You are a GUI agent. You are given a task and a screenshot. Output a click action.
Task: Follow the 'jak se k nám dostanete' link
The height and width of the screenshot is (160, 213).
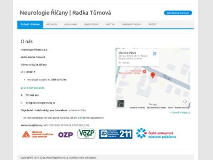click(x=32, y=88)
